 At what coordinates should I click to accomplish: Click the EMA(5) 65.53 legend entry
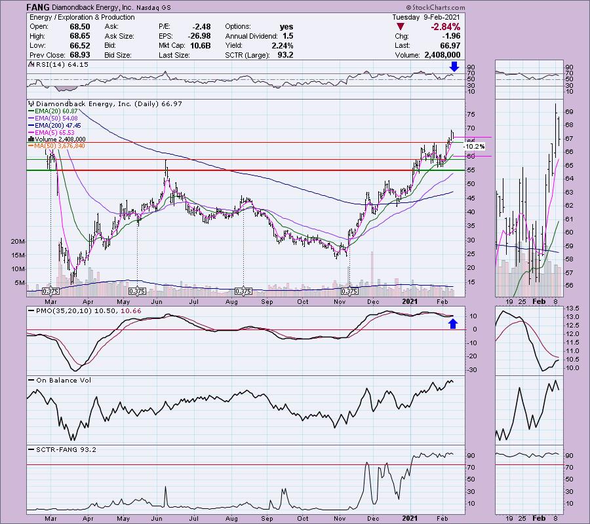52,133
